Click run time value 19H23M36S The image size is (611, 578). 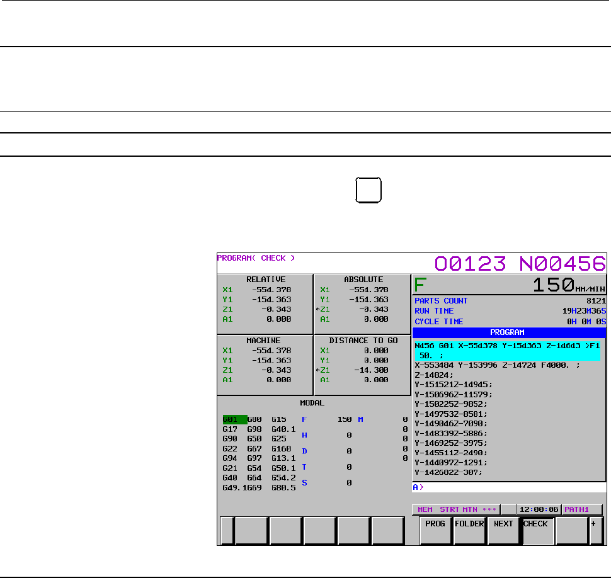point(584,311)
